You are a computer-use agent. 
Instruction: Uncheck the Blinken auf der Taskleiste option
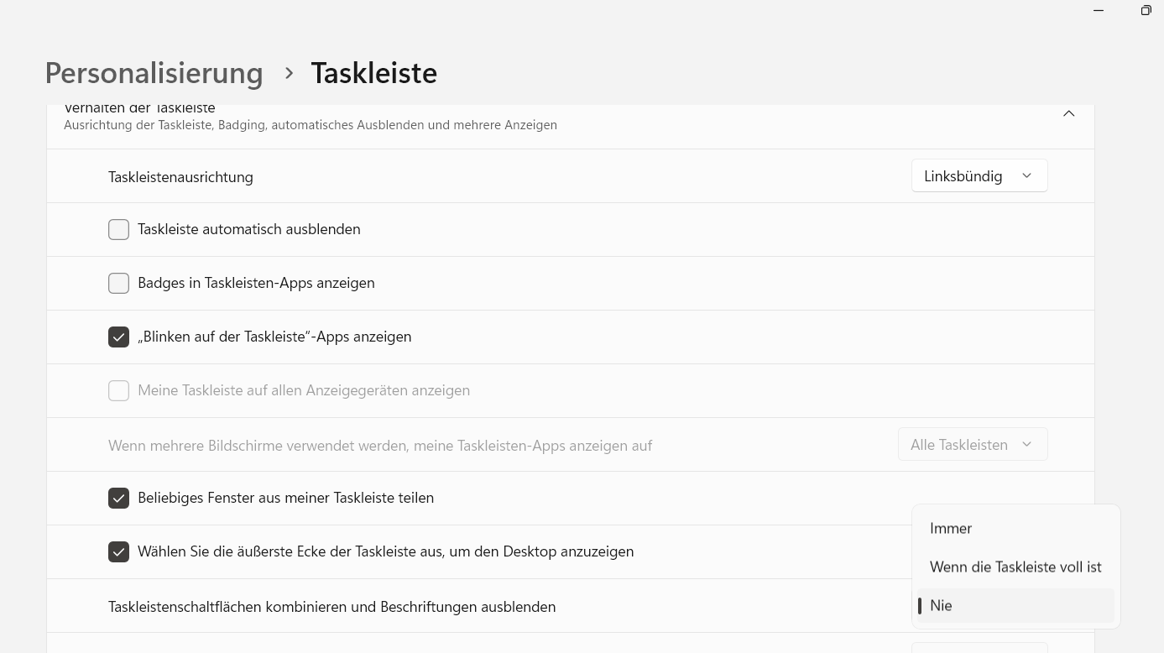(x=118, y=337)
